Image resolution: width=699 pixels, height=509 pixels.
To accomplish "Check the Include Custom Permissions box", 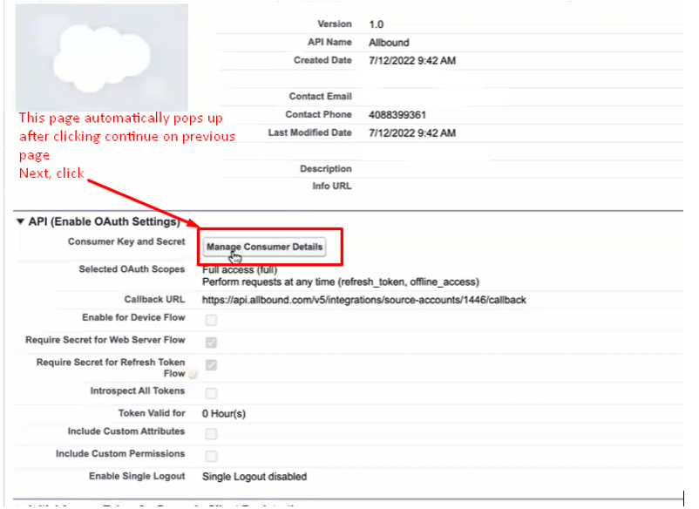I will pos(211,456).
